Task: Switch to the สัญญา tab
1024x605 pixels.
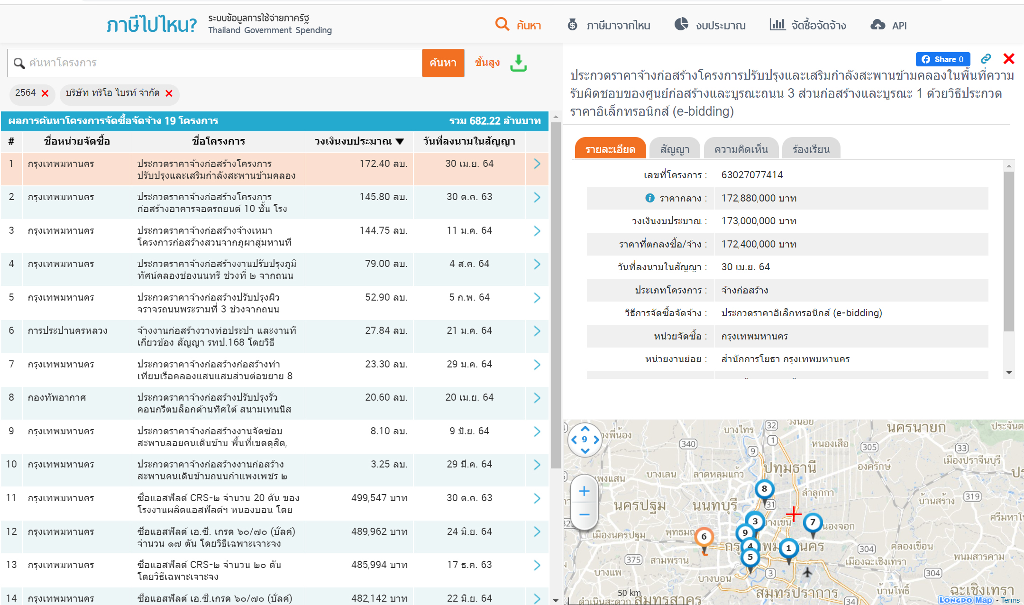Action: coord(674,150)
